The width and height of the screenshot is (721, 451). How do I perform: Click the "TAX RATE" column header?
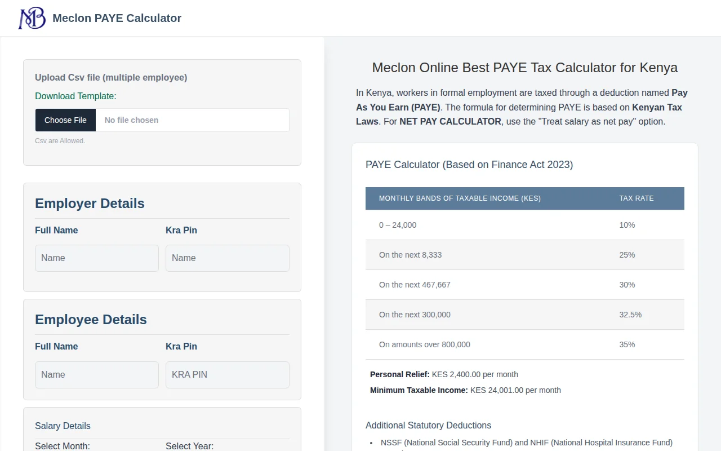(636, 198)
